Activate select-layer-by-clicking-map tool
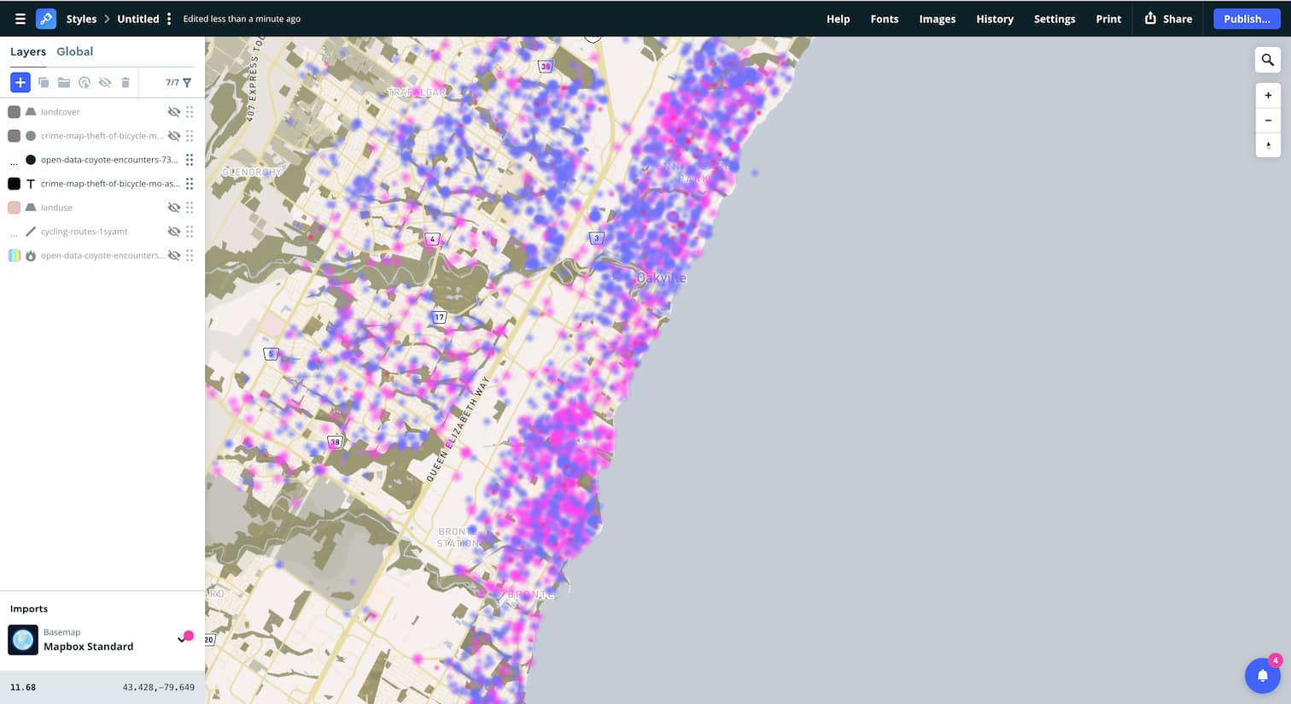The width and height of the screenshot is (1291, 704). [85, 82]
